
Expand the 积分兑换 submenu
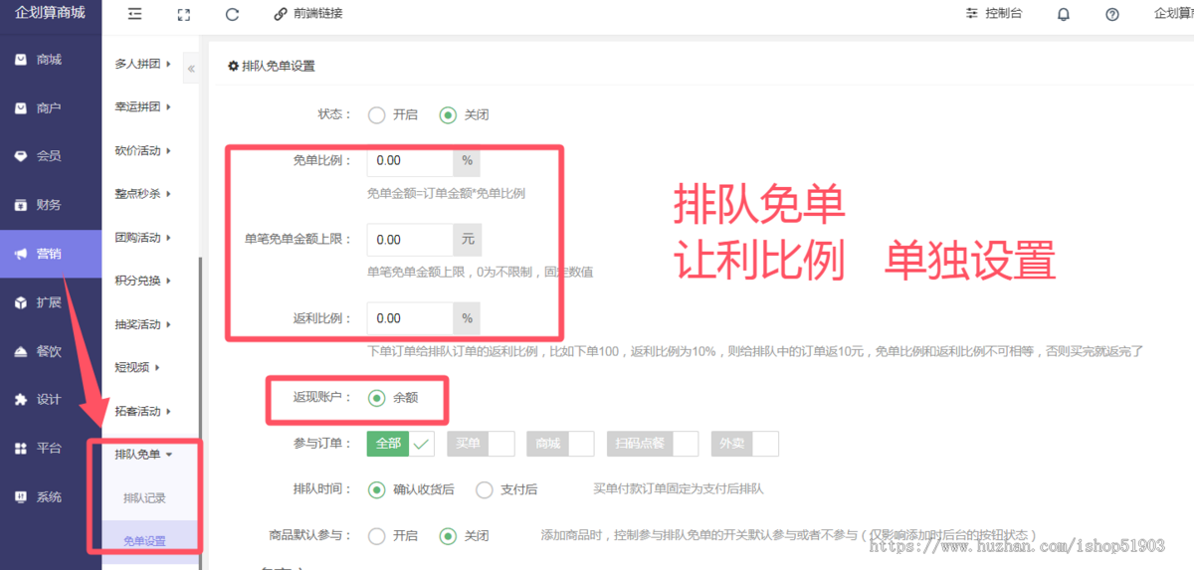143,281
